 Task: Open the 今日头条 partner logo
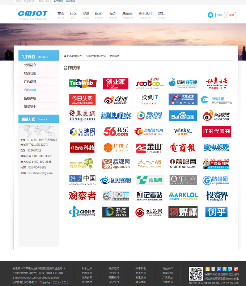[x=82, y=100]
